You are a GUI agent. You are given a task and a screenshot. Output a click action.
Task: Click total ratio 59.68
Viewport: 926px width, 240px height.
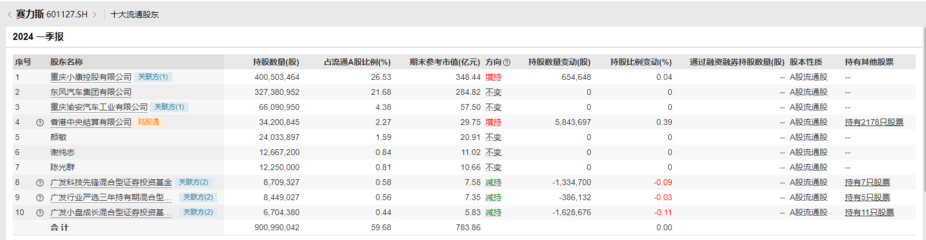(x=381, y=227)
